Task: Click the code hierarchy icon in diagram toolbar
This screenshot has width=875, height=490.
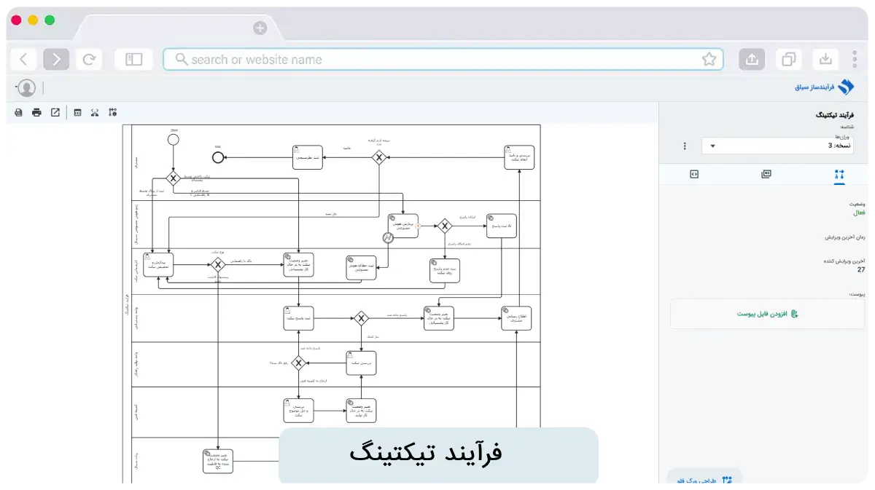Action: (x=95, y=112)
